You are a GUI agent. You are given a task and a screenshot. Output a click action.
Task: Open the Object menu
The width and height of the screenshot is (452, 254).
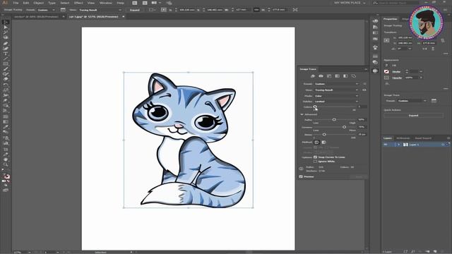pos(38,3)
